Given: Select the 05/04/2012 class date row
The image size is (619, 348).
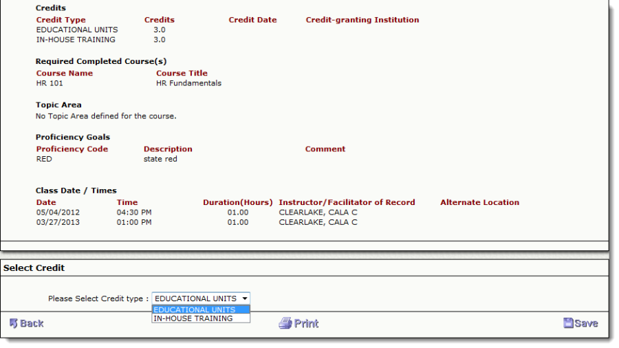Looking at the screenshot, I should tap(58, 213).
